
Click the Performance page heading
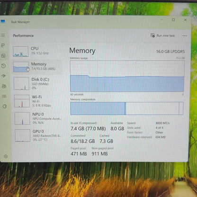pyautogui.click(x=23, y=36)
